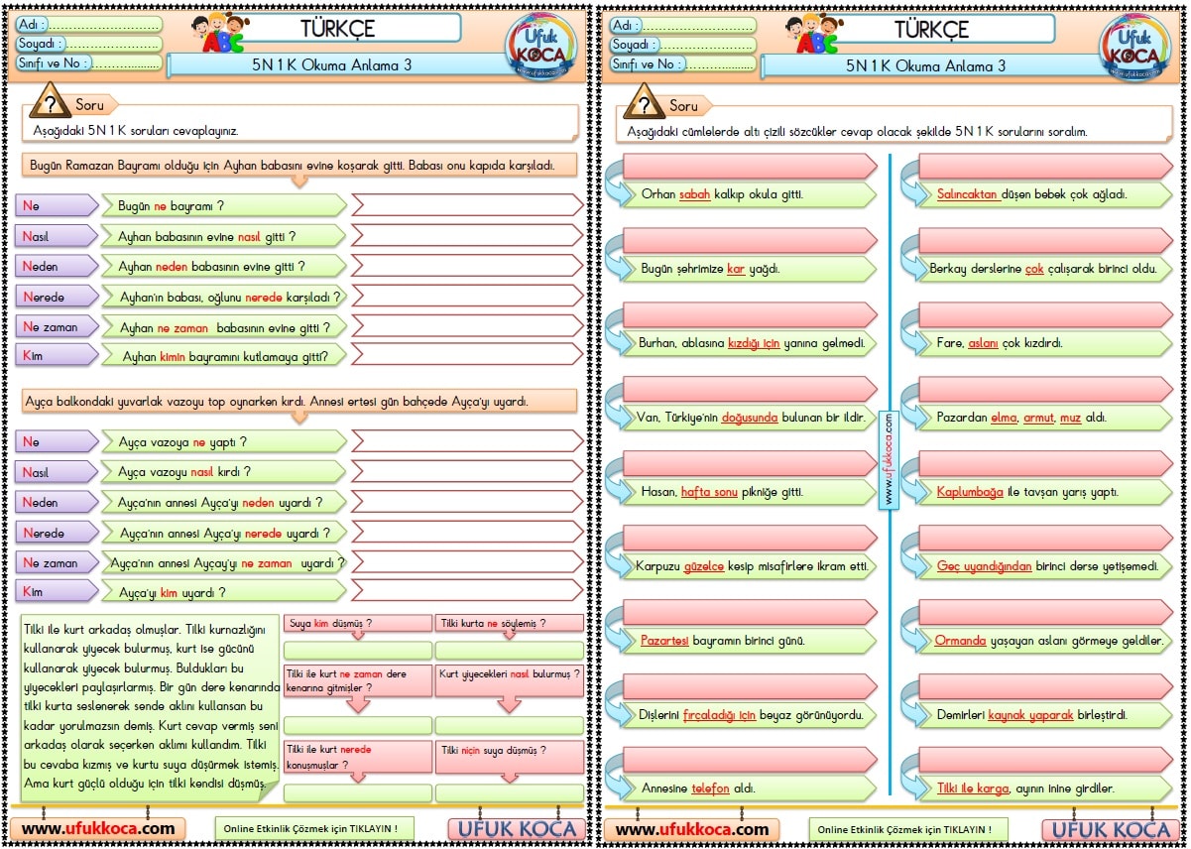Image resolution: width=1191 pixels, height=849 pixels.
Task: Click the Soyadı field on the right page
Action: [682, 45]
